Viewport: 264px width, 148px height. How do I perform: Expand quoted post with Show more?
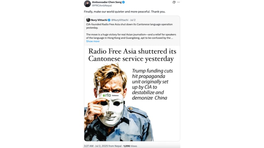point(93,41)
